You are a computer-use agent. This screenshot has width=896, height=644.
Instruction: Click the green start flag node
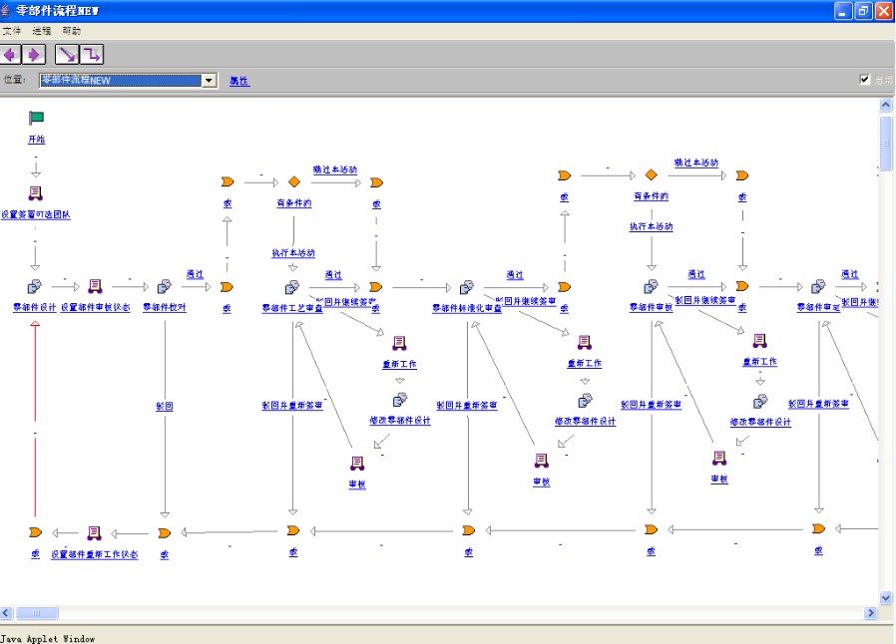tap(36, 119)
